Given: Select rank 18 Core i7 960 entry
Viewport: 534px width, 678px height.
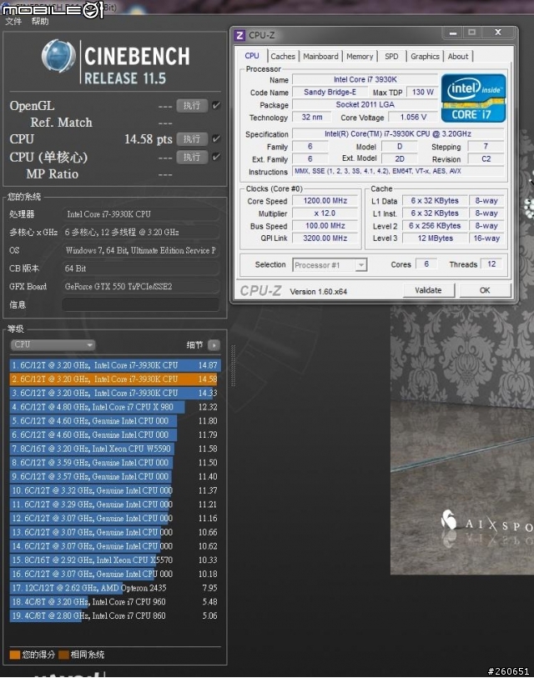Looking at the screenshot, I should click(115, 601).
